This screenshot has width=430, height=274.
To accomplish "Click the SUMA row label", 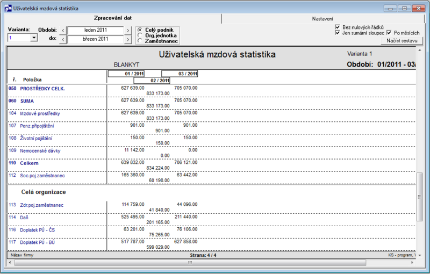I will tap(27, 101).
